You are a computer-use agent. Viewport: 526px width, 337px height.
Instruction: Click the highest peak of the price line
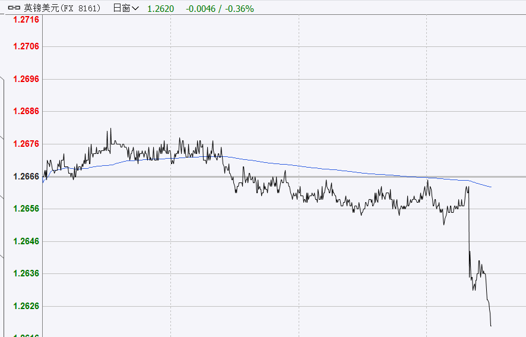[x=110, y=128]
